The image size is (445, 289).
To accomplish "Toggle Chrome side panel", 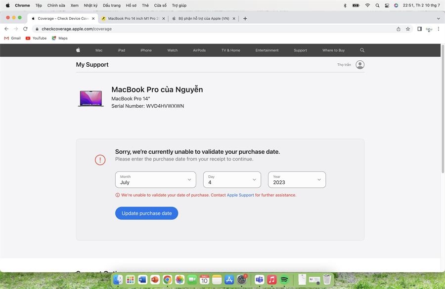I will click(x=419, y=29).
